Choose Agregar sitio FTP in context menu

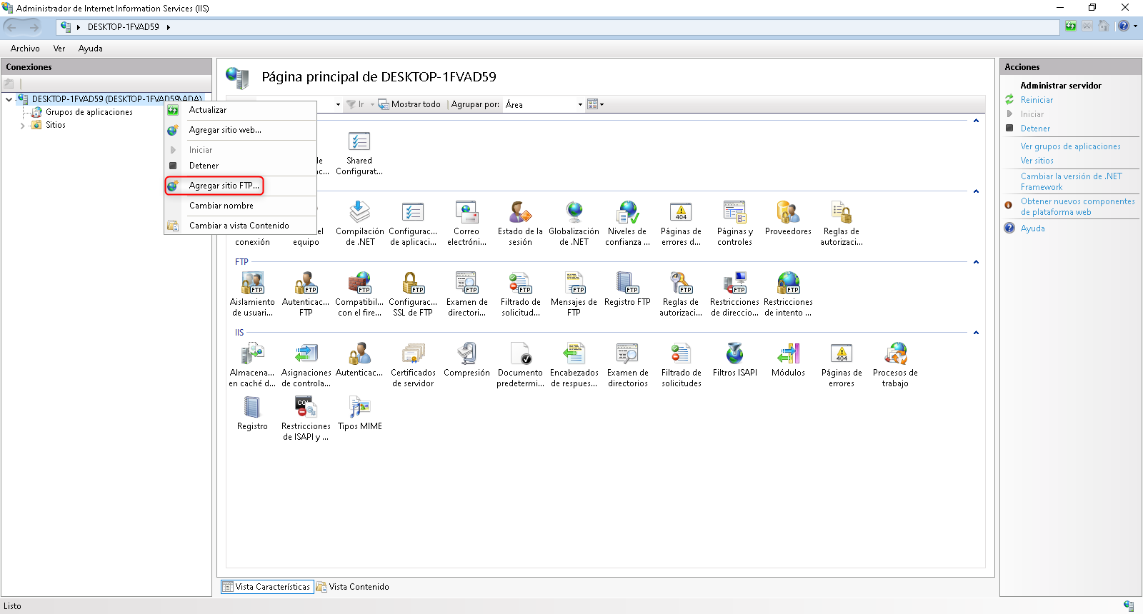(224, 186)
